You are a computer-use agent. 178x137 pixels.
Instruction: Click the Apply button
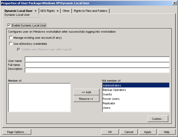pyautogui.click(x=148, y=132)
